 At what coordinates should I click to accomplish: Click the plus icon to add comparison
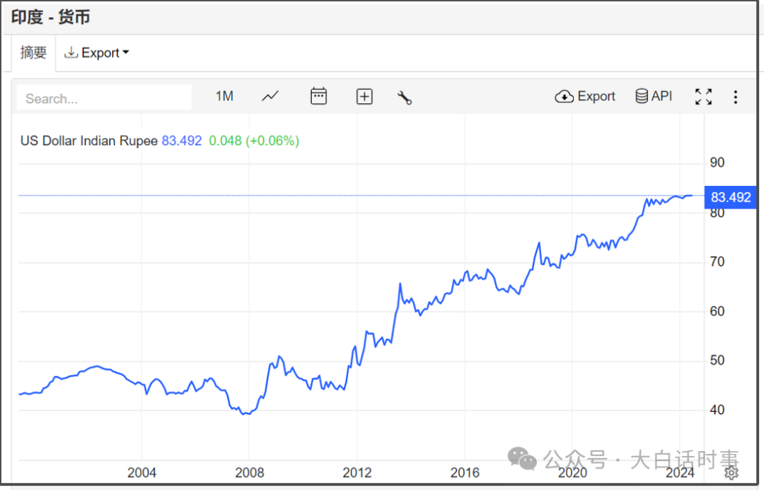[x=364, y=97]
